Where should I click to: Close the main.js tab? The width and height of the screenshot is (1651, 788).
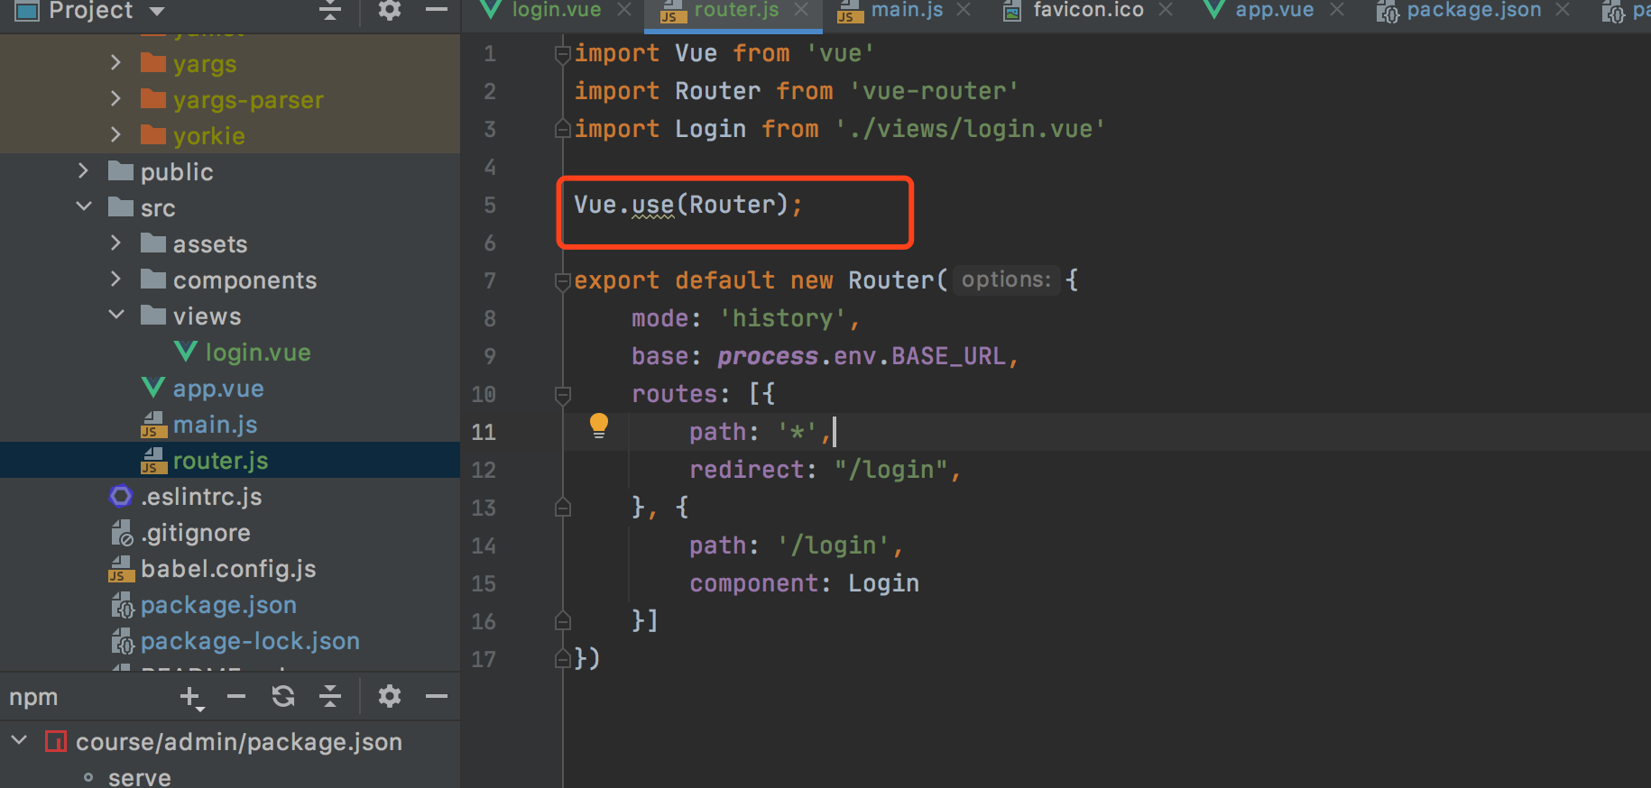tap(964, 10)
